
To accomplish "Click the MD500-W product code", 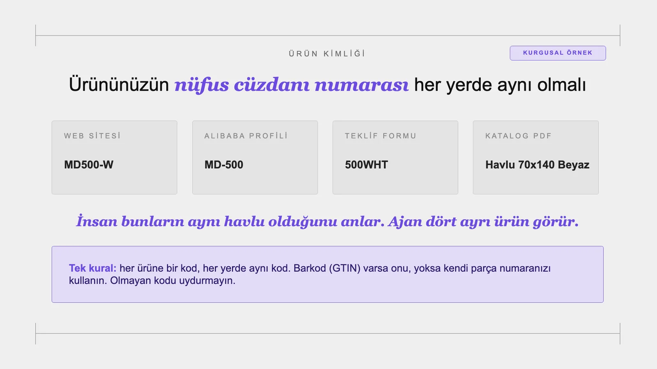I will click(x=89, y=165).
